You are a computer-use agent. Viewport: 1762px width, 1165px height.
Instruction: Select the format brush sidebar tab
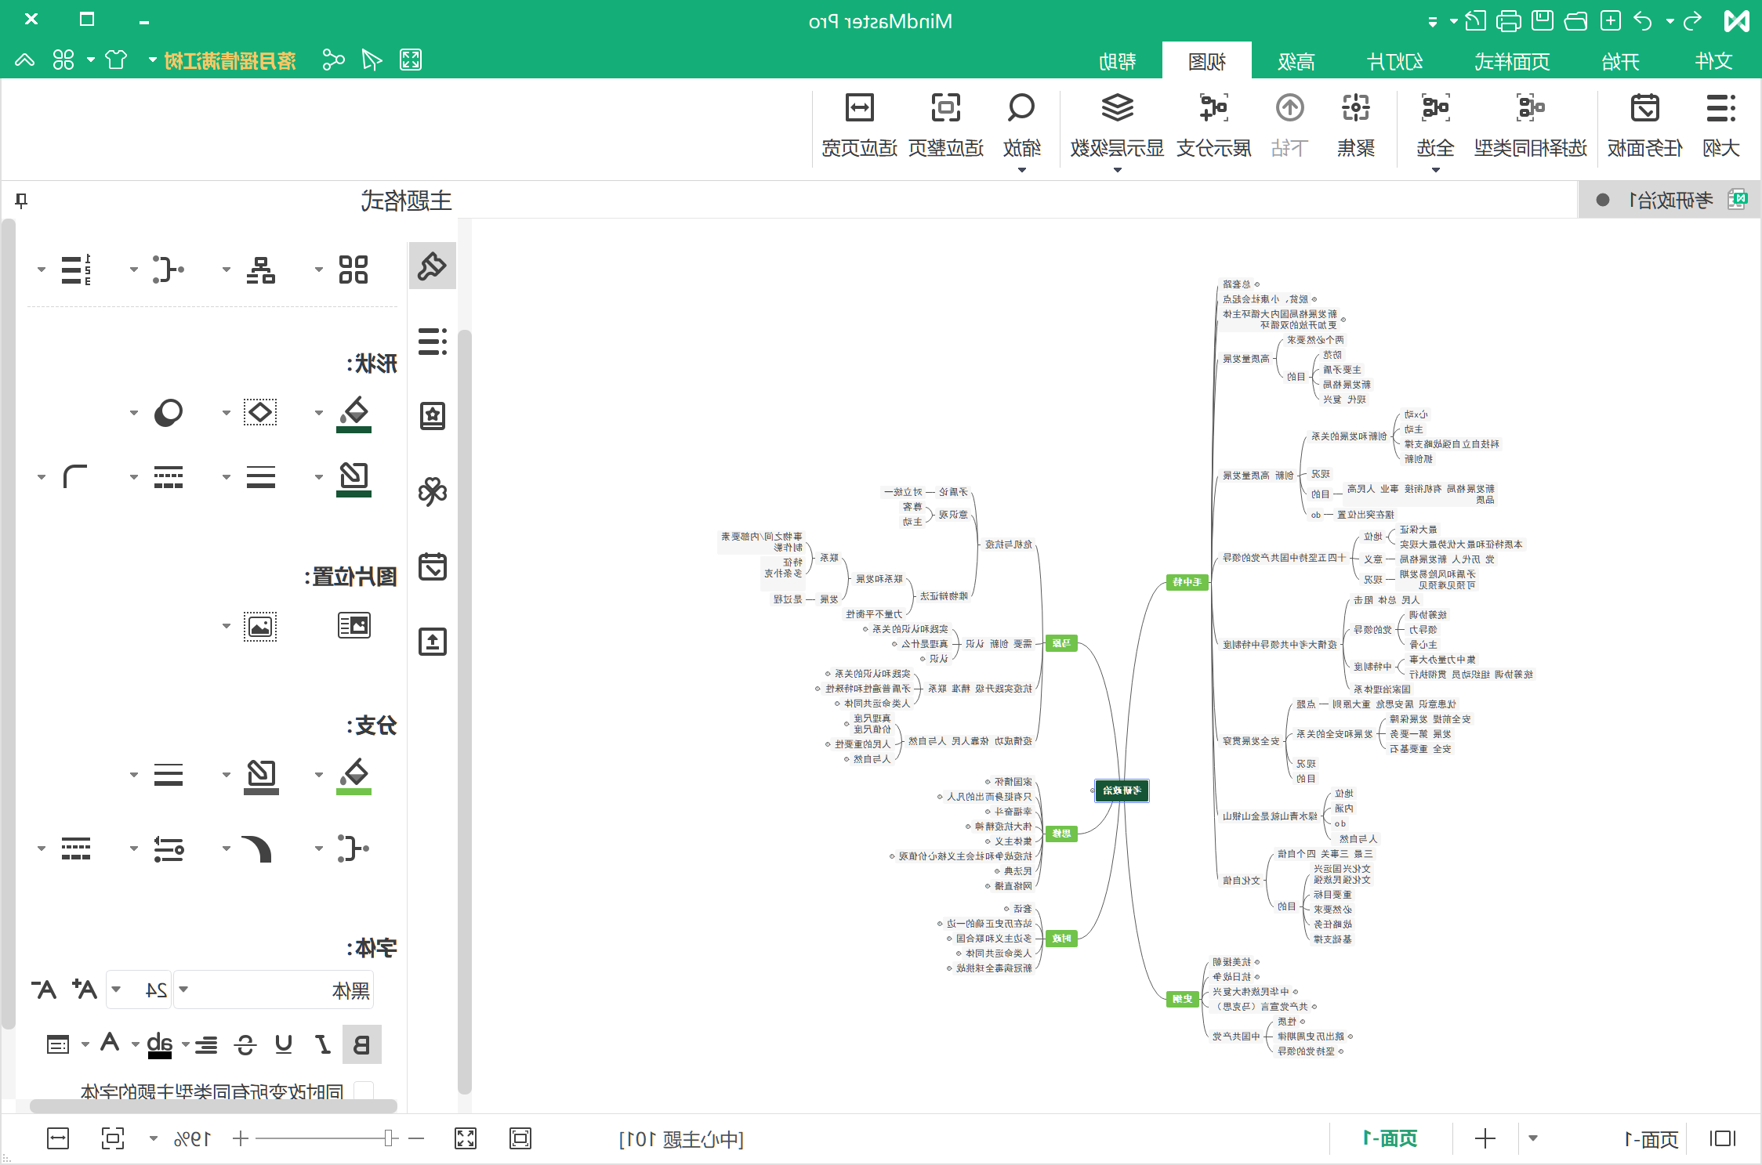point(433,266)
